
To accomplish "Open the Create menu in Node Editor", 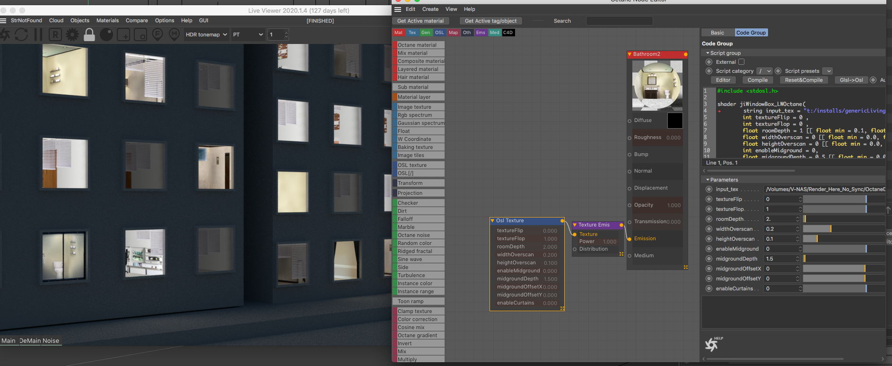I will 430,9.
